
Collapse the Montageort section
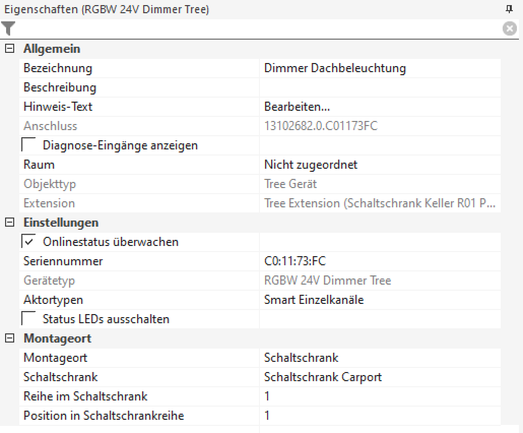[9, 338]
